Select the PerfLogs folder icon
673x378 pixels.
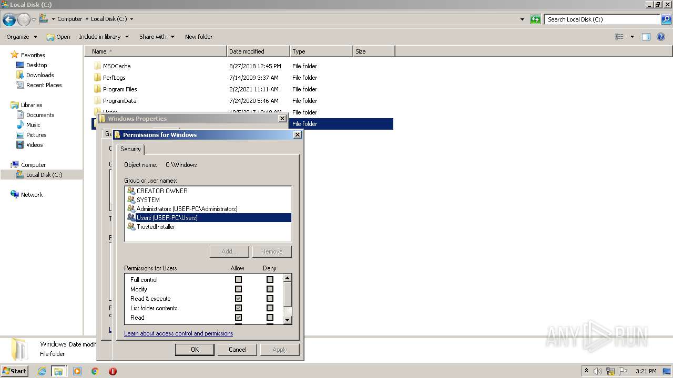coord(97,78)
